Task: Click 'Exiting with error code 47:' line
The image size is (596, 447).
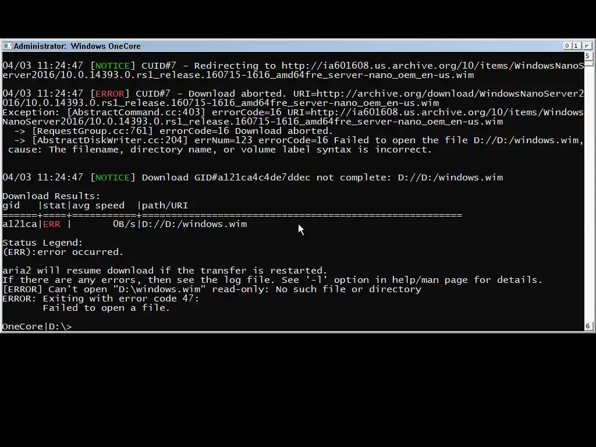Action: (101, 299)
